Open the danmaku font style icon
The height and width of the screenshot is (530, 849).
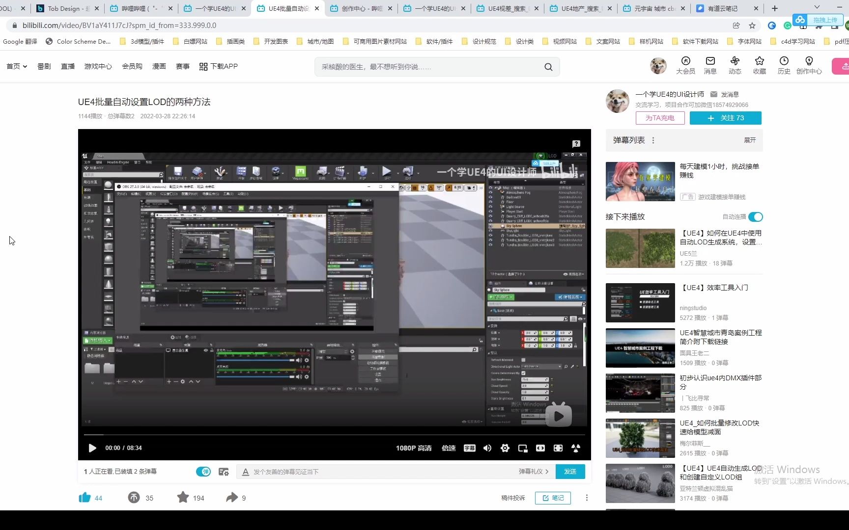coord(246,472)
